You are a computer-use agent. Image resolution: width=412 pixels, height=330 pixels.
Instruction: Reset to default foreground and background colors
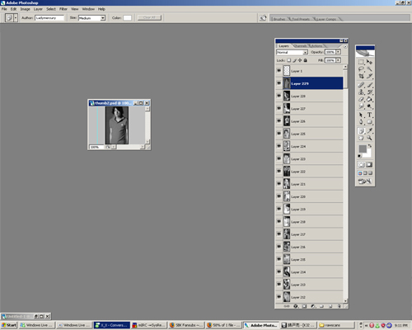click(x=359, y=156)
